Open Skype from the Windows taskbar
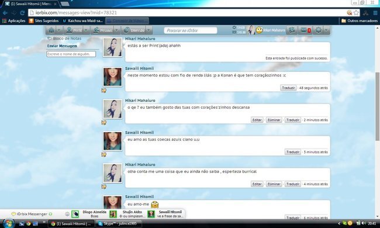 point(119,224)
